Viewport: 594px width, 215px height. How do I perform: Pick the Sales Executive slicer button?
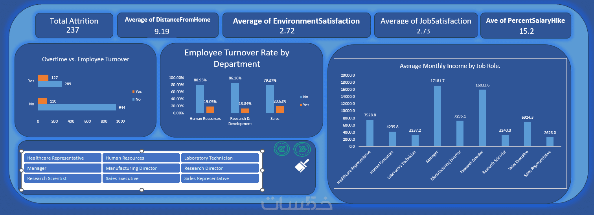(x=141, y=178)
